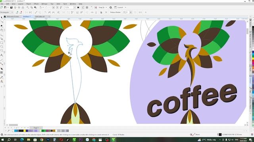Click the taskbar Search icon
The width and height of the screenshot is (254, 142).
coord(9,140)
